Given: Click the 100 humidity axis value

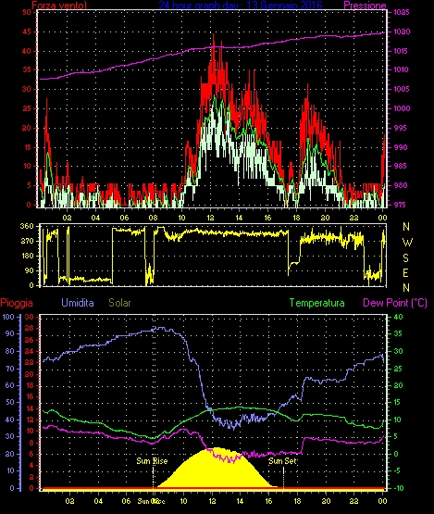Looking at the screenshot, I should click(8, 317).
